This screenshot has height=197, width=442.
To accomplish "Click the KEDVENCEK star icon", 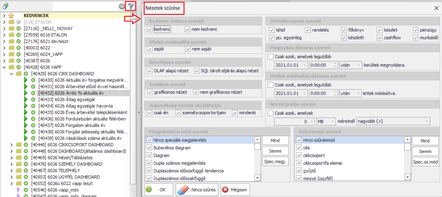I will [11, 16].
